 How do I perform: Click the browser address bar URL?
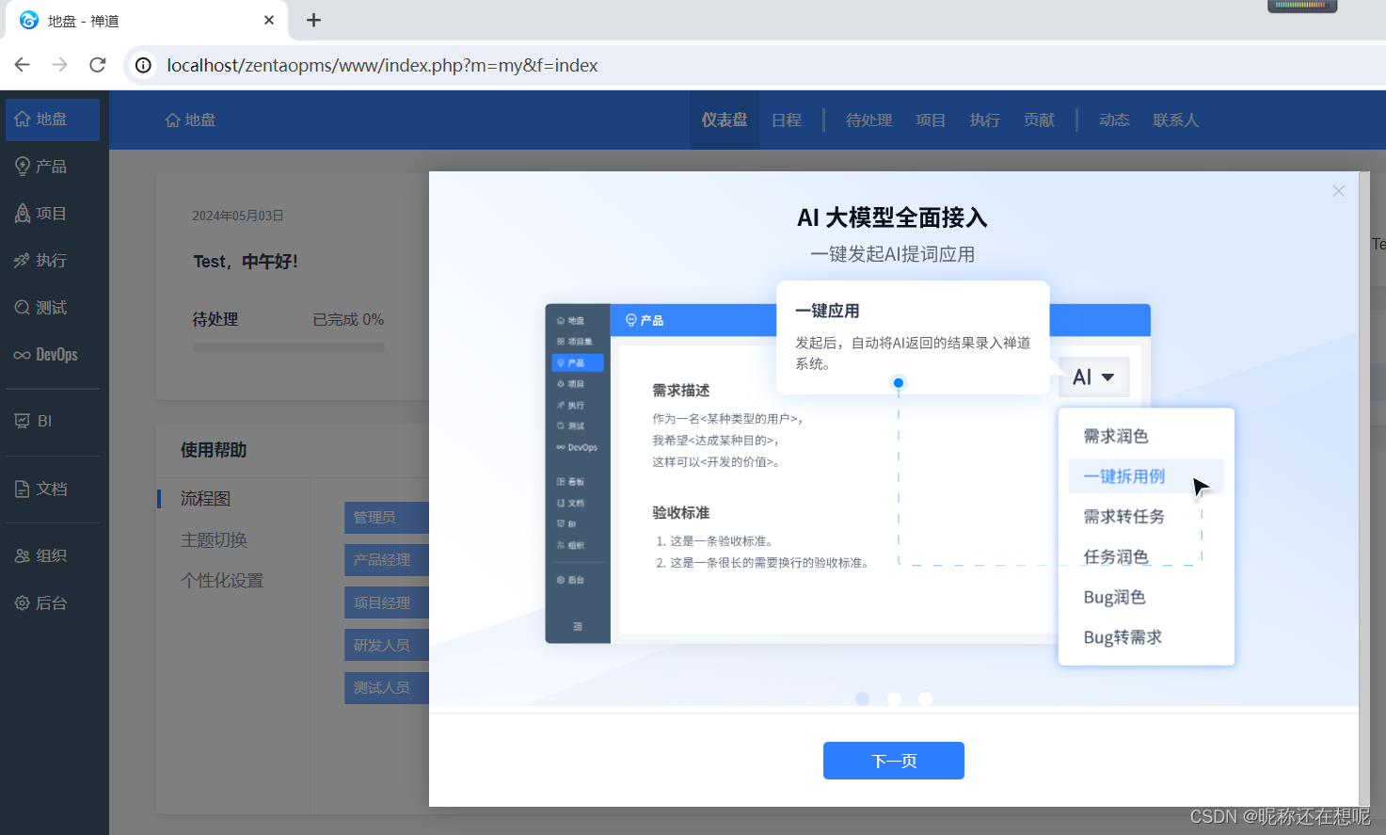pos(382,65)
